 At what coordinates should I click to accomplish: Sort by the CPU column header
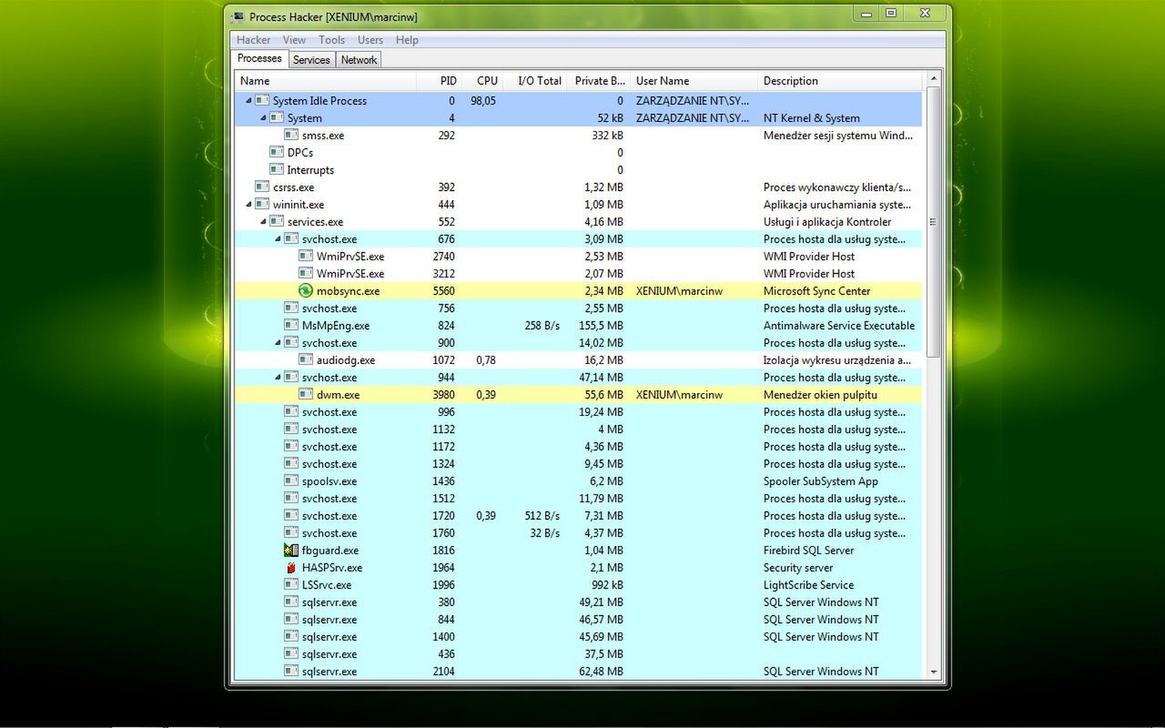[x=482, y=81]
